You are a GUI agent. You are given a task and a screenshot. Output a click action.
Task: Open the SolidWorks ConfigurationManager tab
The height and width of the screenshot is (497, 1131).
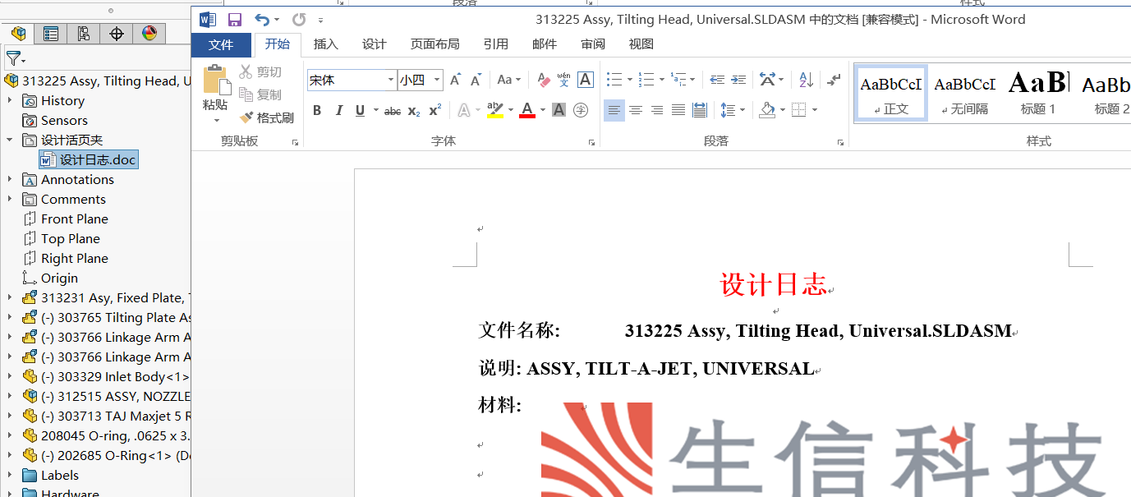(84, 34)
